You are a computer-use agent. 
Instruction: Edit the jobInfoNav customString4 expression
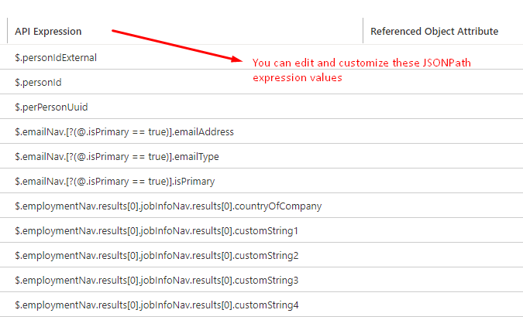pyautogui.click(x=157, y=305)
